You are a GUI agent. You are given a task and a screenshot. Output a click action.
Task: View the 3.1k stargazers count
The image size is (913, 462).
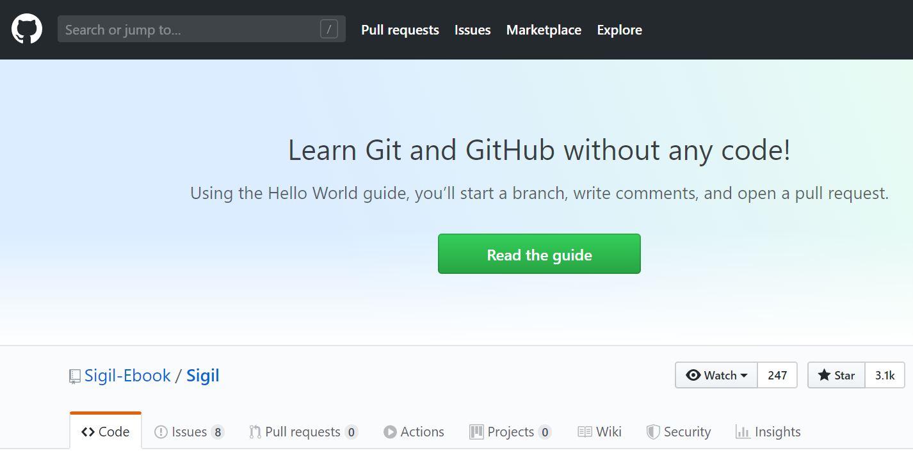(x=885, y=375)
